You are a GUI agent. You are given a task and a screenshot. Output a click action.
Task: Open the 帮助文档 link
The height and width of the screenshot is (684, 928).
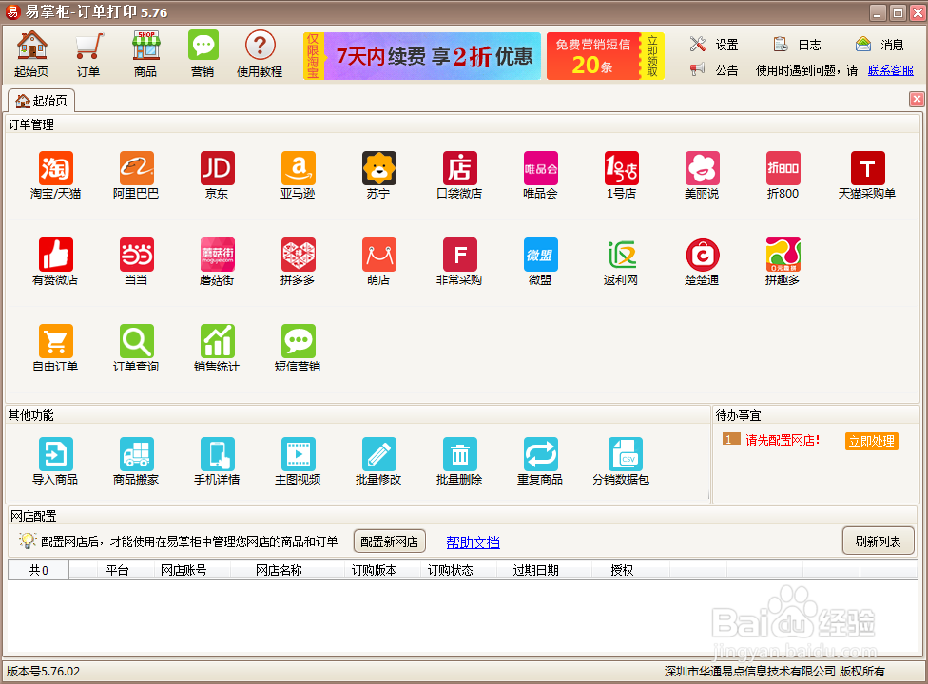(473, 542)
